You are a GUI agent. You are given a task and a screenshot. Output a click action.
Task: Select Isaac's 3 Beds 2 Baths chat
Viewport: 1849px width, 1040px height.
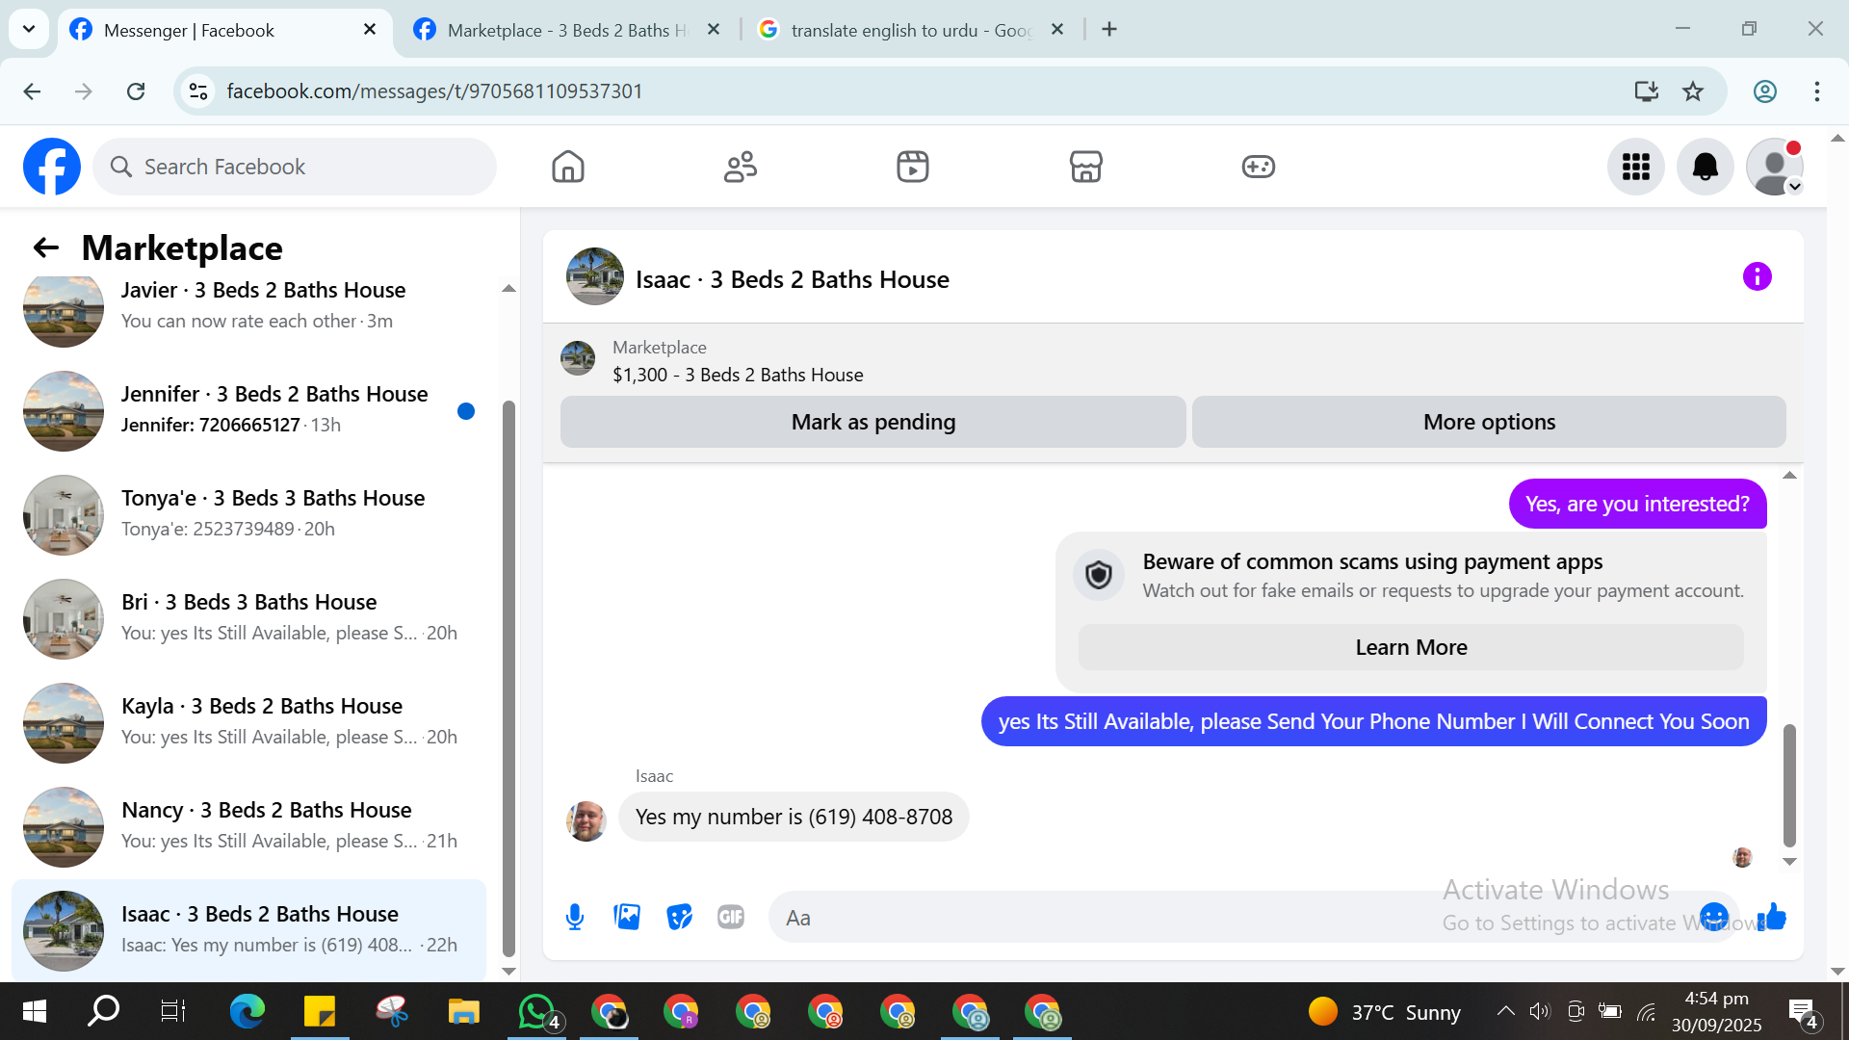coord(250,930)
